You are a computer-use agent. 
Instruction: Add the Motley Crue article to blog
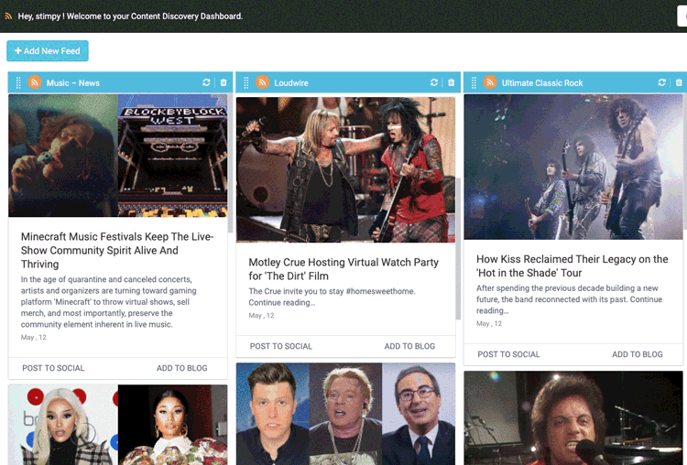(409, 346)
